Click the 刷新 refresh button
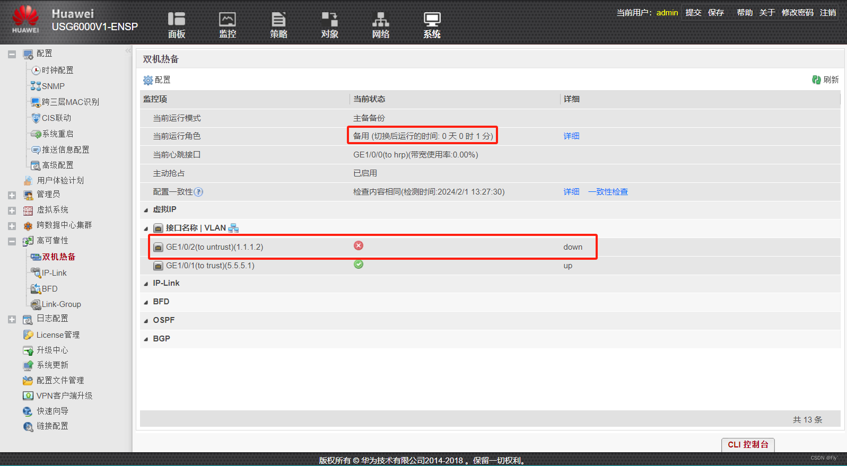Image resolution: width=847 pixels, height=466 pixels. [x=825, y=80]
